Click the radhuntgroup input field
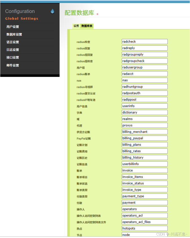 click(x=145, y=87)
